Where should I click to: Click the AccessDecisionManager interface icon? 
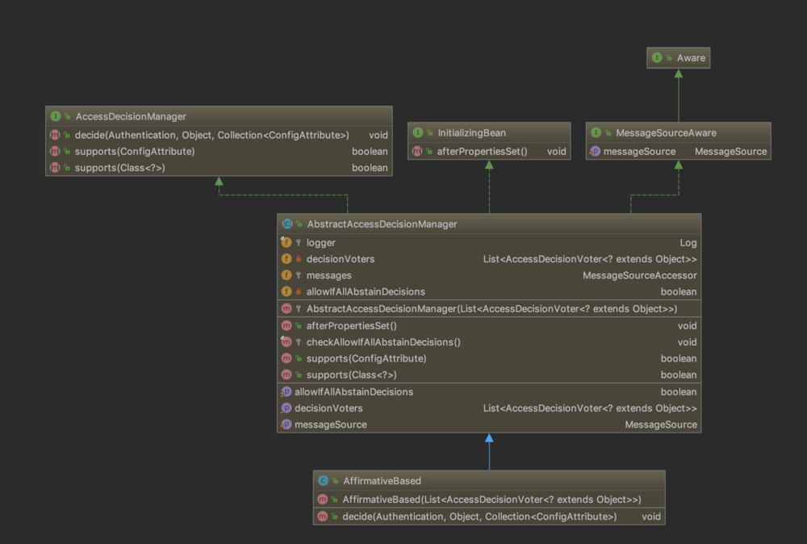coord(56,116)
